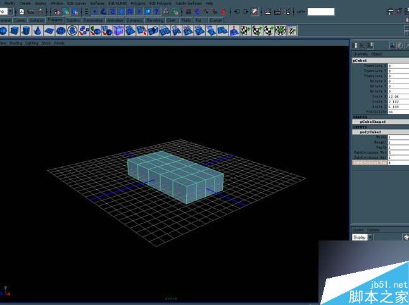Open the Window menu
Screen dimensions: 409x305
tap(57, 3)
